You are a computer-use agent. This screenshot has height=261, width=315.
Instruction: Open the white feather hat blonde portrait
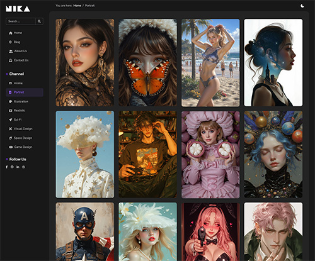pyautogui.click(x=147, y=231)
